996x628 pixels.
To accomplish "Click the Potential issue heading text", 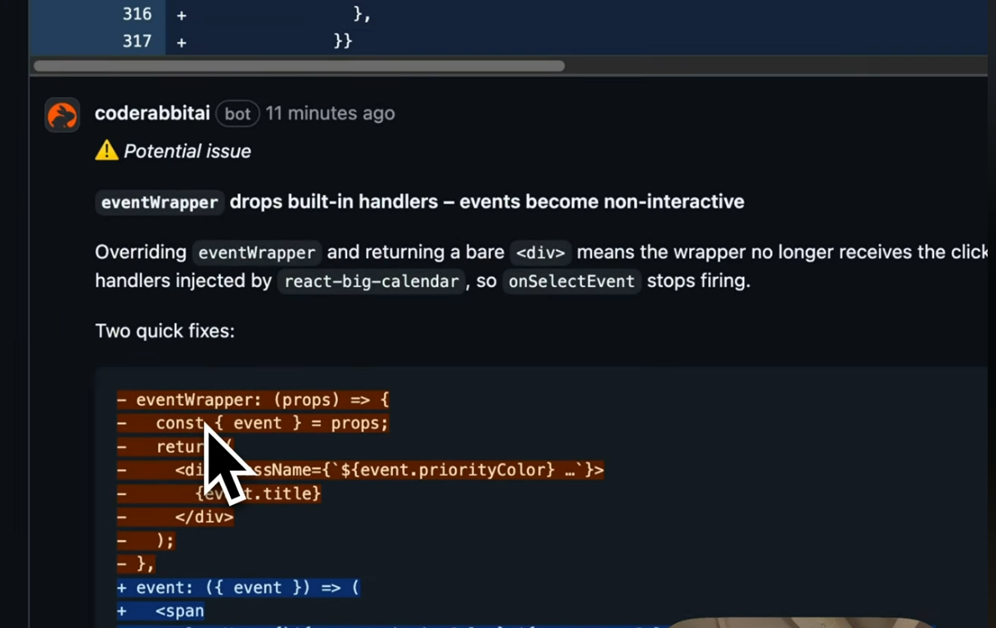I will [187, 151].
